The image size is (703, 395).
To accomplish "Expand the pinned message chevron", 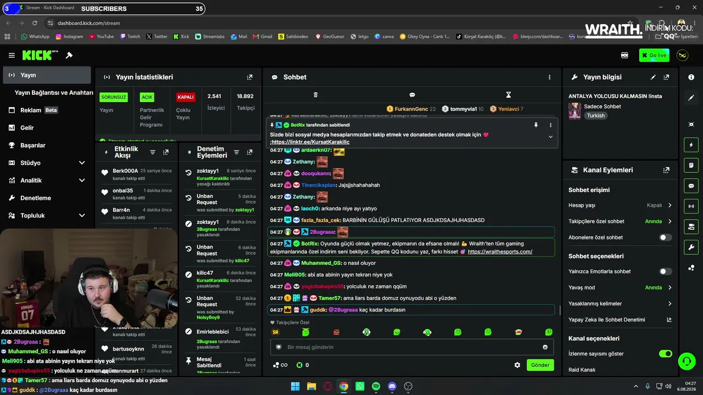I will point(550,137).
